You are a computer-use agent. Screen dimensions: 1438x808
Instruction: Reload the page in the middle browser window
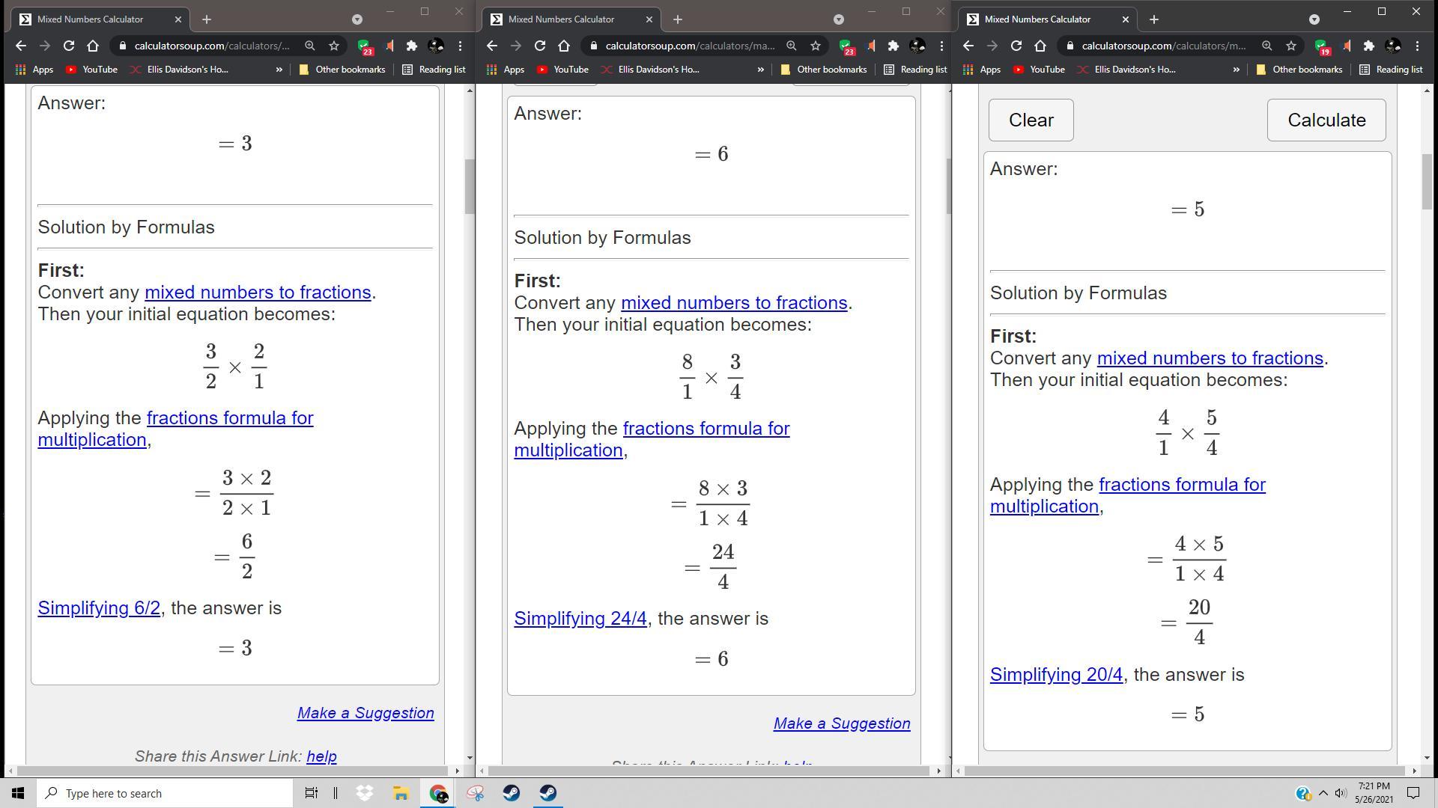point(539,46)
